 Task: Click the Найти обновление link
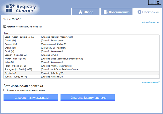150,22
